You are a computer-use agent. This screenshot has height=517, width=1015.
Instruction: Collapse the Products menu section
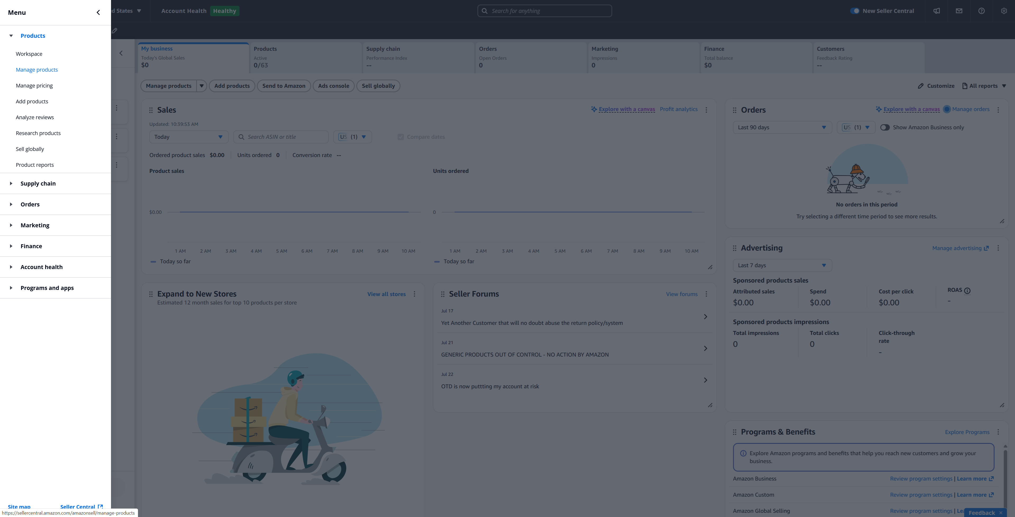[11, 36]
